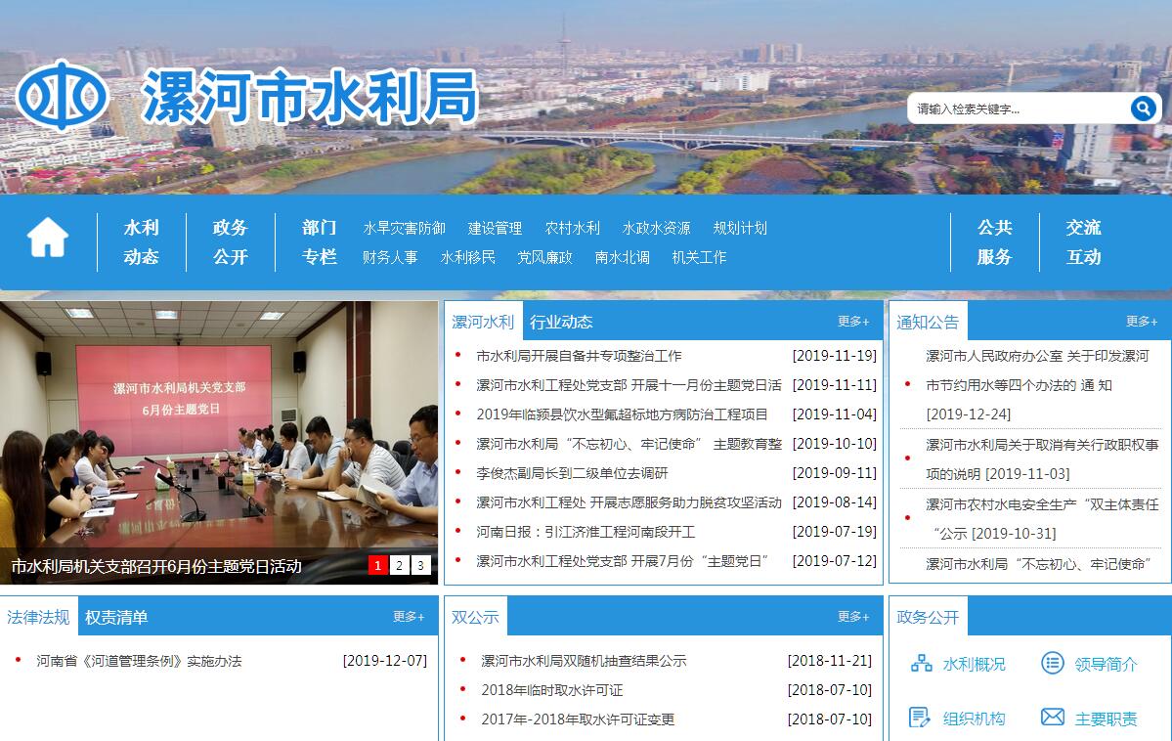Click the 领导简介 list icon
This screenshot has width=1172, height=741.
(x=1052, y=664)
